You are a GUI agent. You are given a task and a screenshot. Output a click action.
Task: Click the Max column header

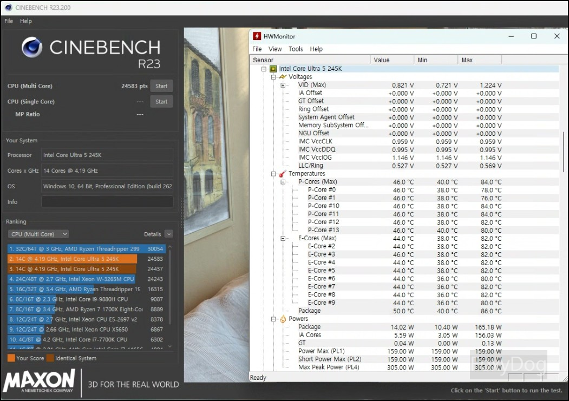tap(480, 60)
